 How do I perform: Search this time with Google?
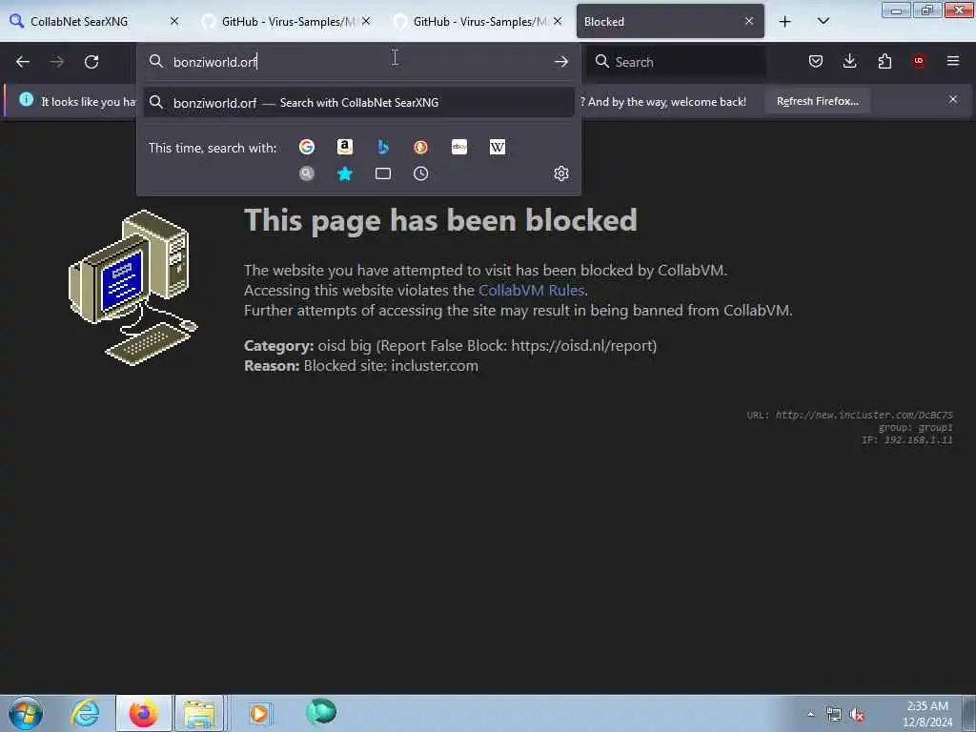(x=307, y=147)
